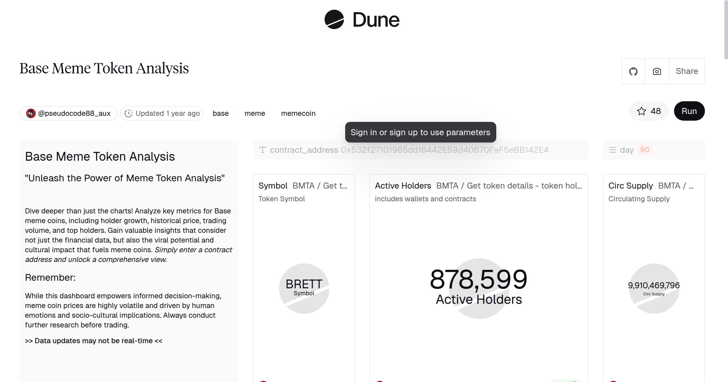Select the 'memecoin' tag
The width and height of the screenshot is (728, 382).
coord(298,113)
